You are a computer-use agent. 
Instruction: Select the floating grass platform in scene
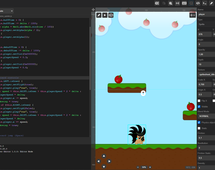(127, 88)
